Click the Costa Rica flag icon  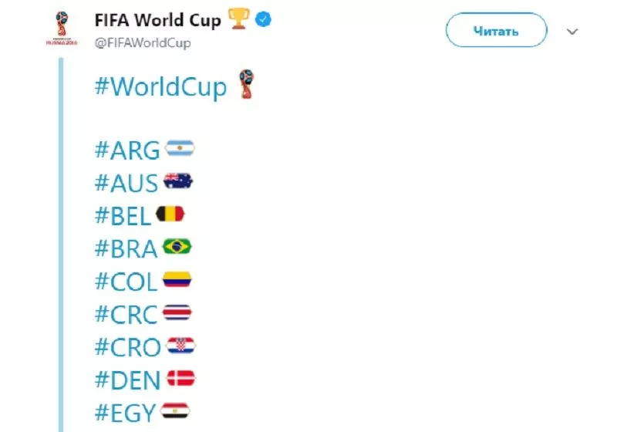click(177, 312)
